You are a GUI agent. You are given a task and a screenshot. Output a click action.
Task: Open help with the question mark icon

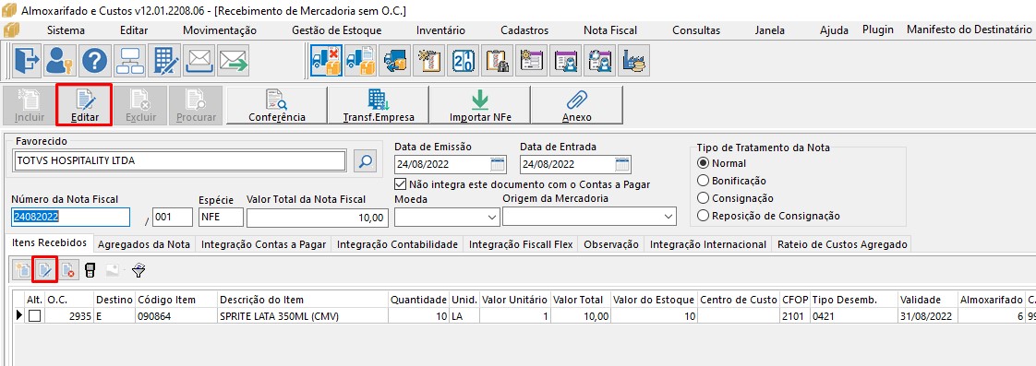94,62
